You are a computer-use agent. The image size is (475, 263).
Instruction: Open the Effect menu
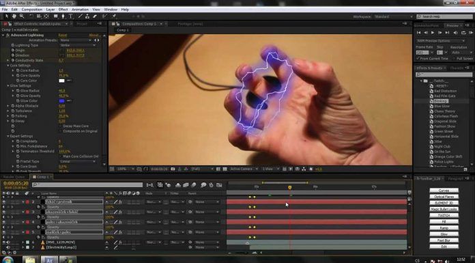[x=63, y=10]
